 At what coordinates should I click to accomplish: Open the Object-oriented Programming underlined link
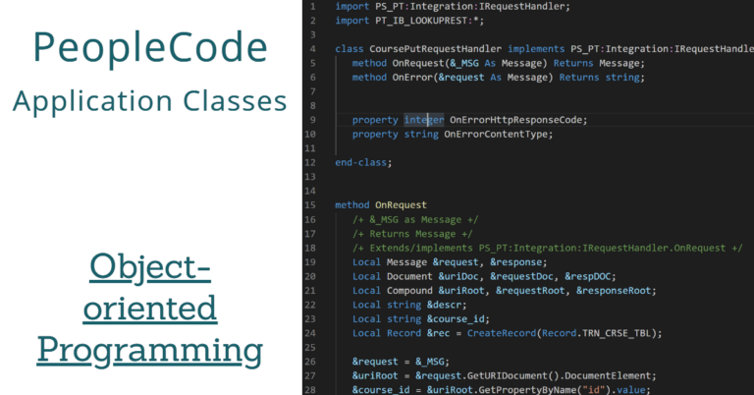pos(150,309)
